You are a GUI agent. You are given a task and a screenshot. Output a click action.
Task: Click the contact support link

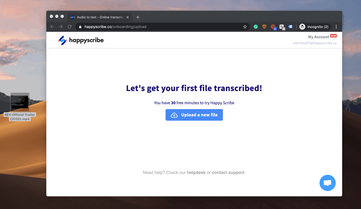228,172
